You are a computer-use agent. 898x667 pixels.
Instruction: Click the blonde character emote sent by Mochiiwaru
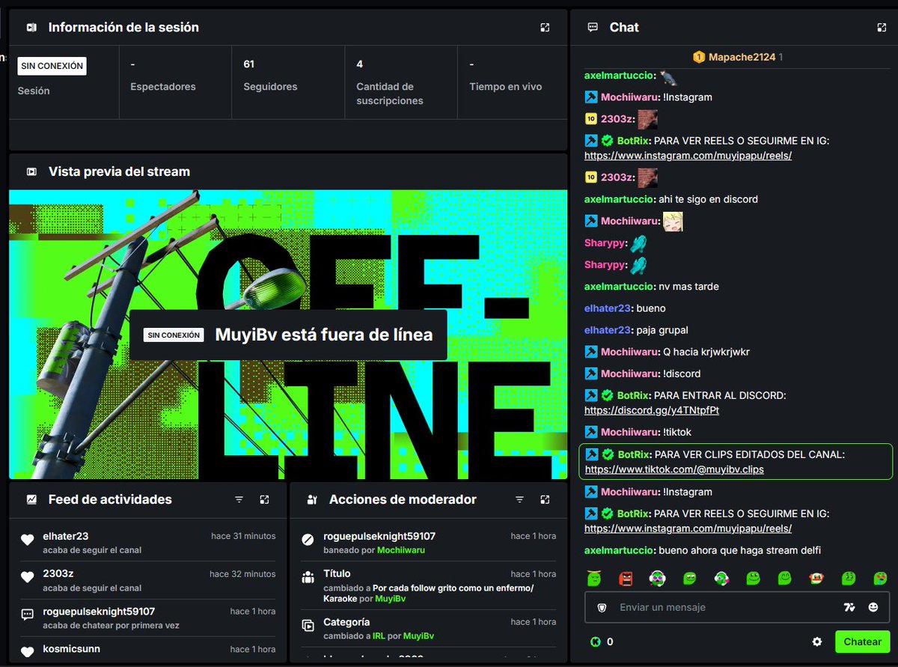[x=672, y=222]
